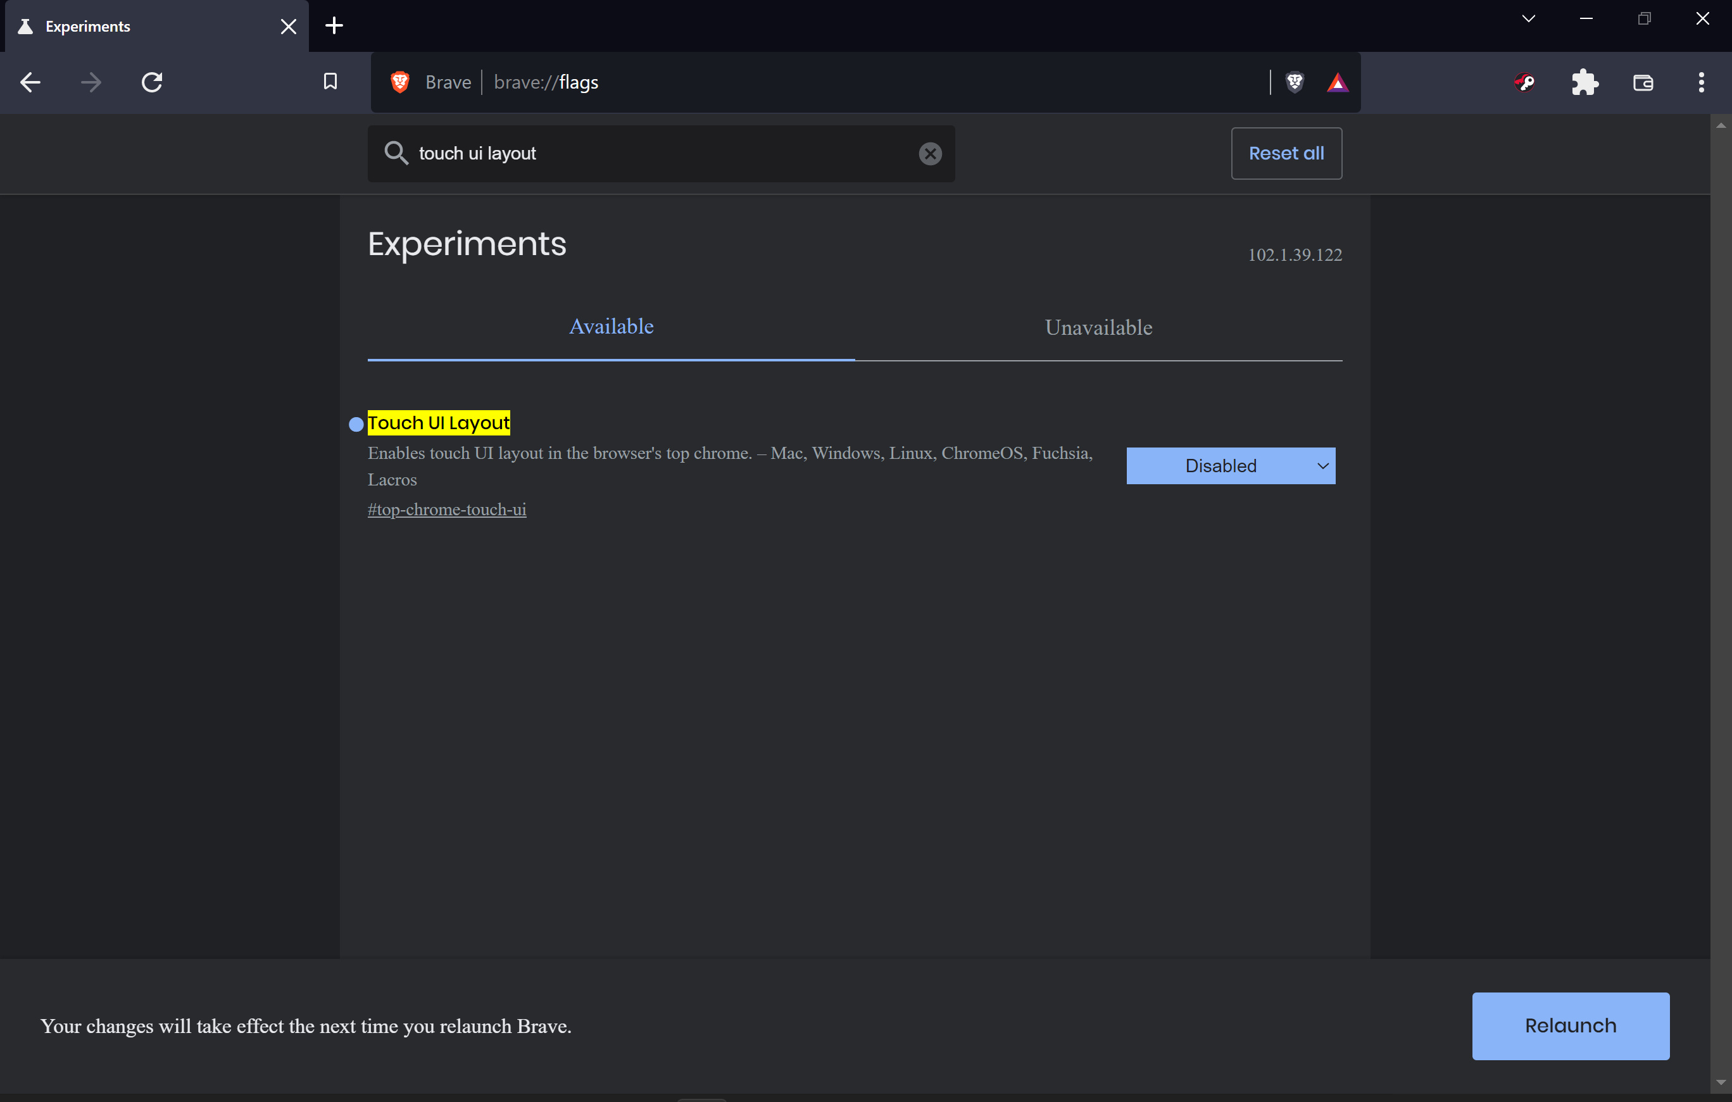Image resolution: width=1732 pixels, height=1102 pixels.
Task: Reload the page with the refresh icon
Action: (152, 83)
